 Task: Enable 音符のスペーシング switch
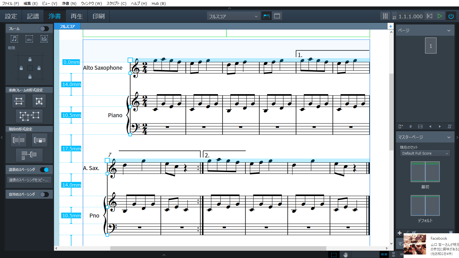point(44,194)
